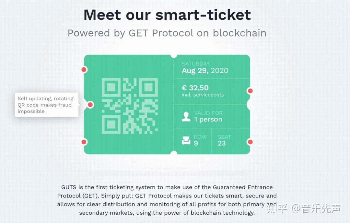Click the GUTS description paragraph
350x223 pixels.
[167, 200]
